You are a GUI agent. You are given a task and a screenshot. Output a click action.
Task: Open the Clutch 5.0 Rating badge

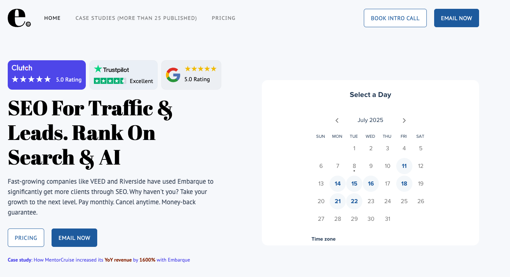47,75
